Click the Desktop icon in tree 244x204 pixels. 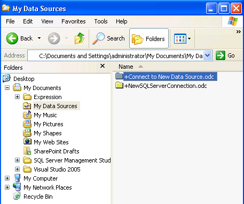pyautogui.click(x=6, y=78)
